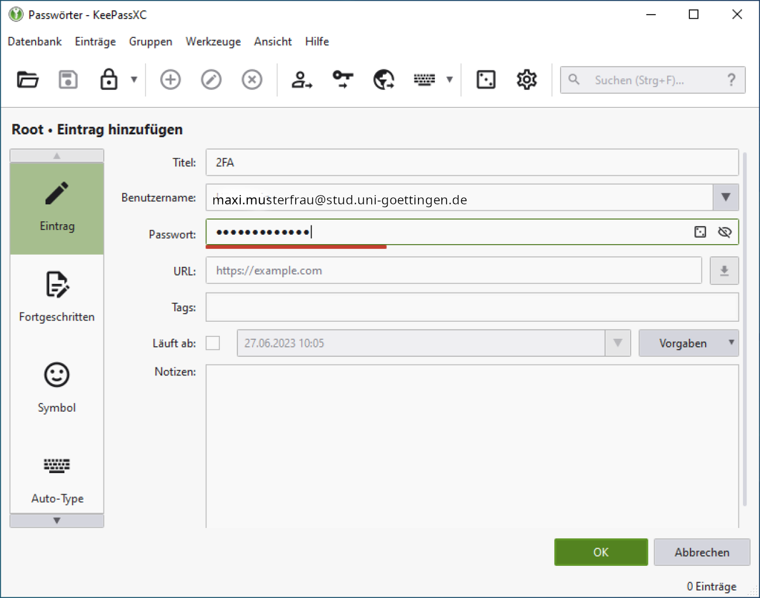
Task: Copy username with person-arrow icon
Action: click(x=302, y=79)
